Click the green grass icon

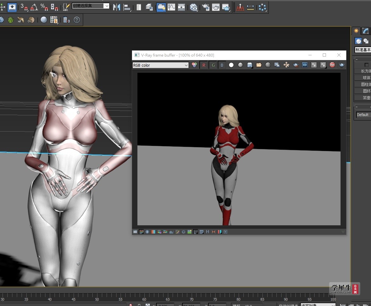point(11,20)
